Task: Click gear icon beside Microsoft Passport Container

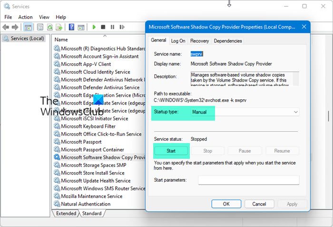Action: click(x=57, y=149)
